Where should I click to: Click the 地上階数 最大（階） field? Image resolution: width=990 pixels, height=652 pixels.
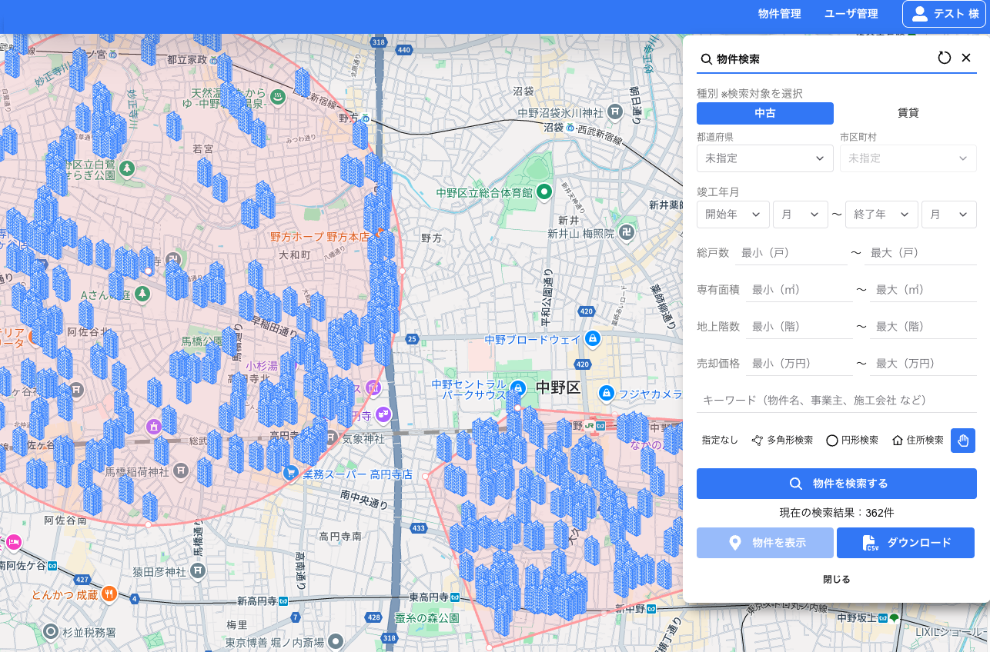[924, 326]
